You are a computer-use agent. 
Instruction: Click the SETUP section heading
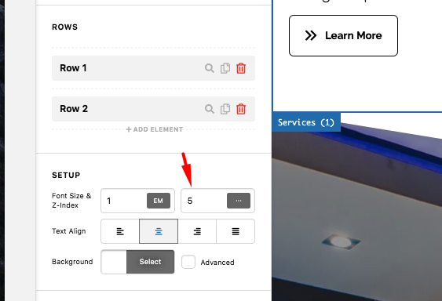click(x=66, y=175)
